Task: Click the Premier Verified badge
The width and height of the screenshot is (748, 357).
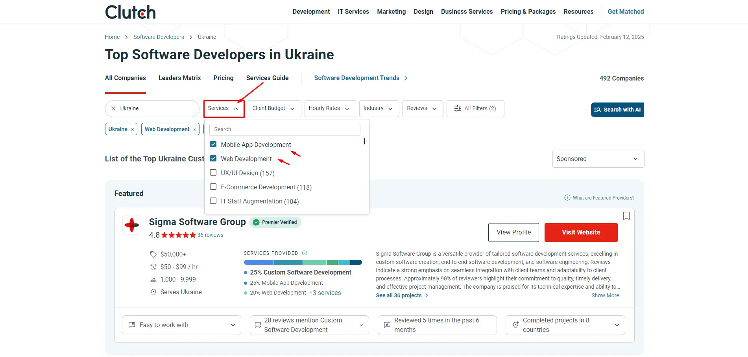Action: 275,222
